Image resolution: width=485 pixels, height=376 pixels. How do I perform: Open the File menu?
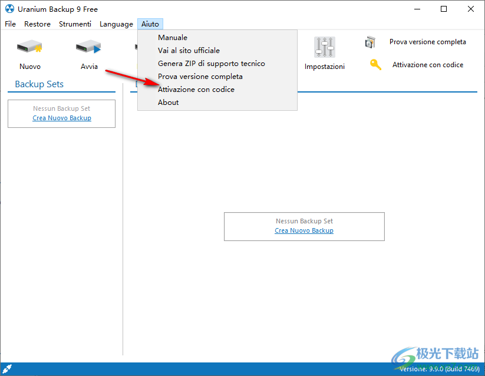(x=11, y=24)
